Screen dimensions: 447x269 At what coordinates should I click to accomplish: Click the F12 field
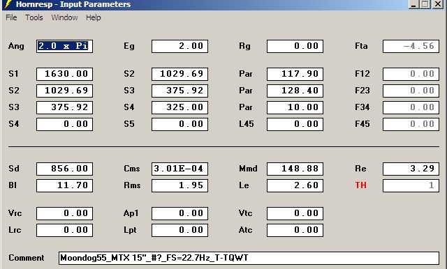411,74
